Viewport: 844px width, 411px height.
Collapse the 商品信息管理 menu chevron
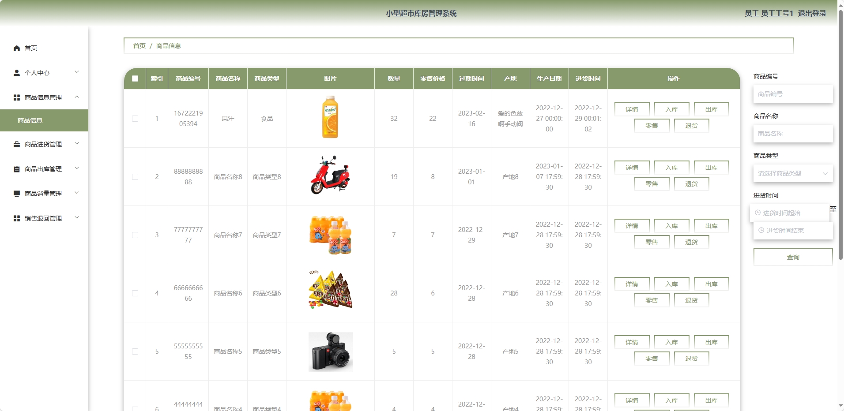(77, 97)
